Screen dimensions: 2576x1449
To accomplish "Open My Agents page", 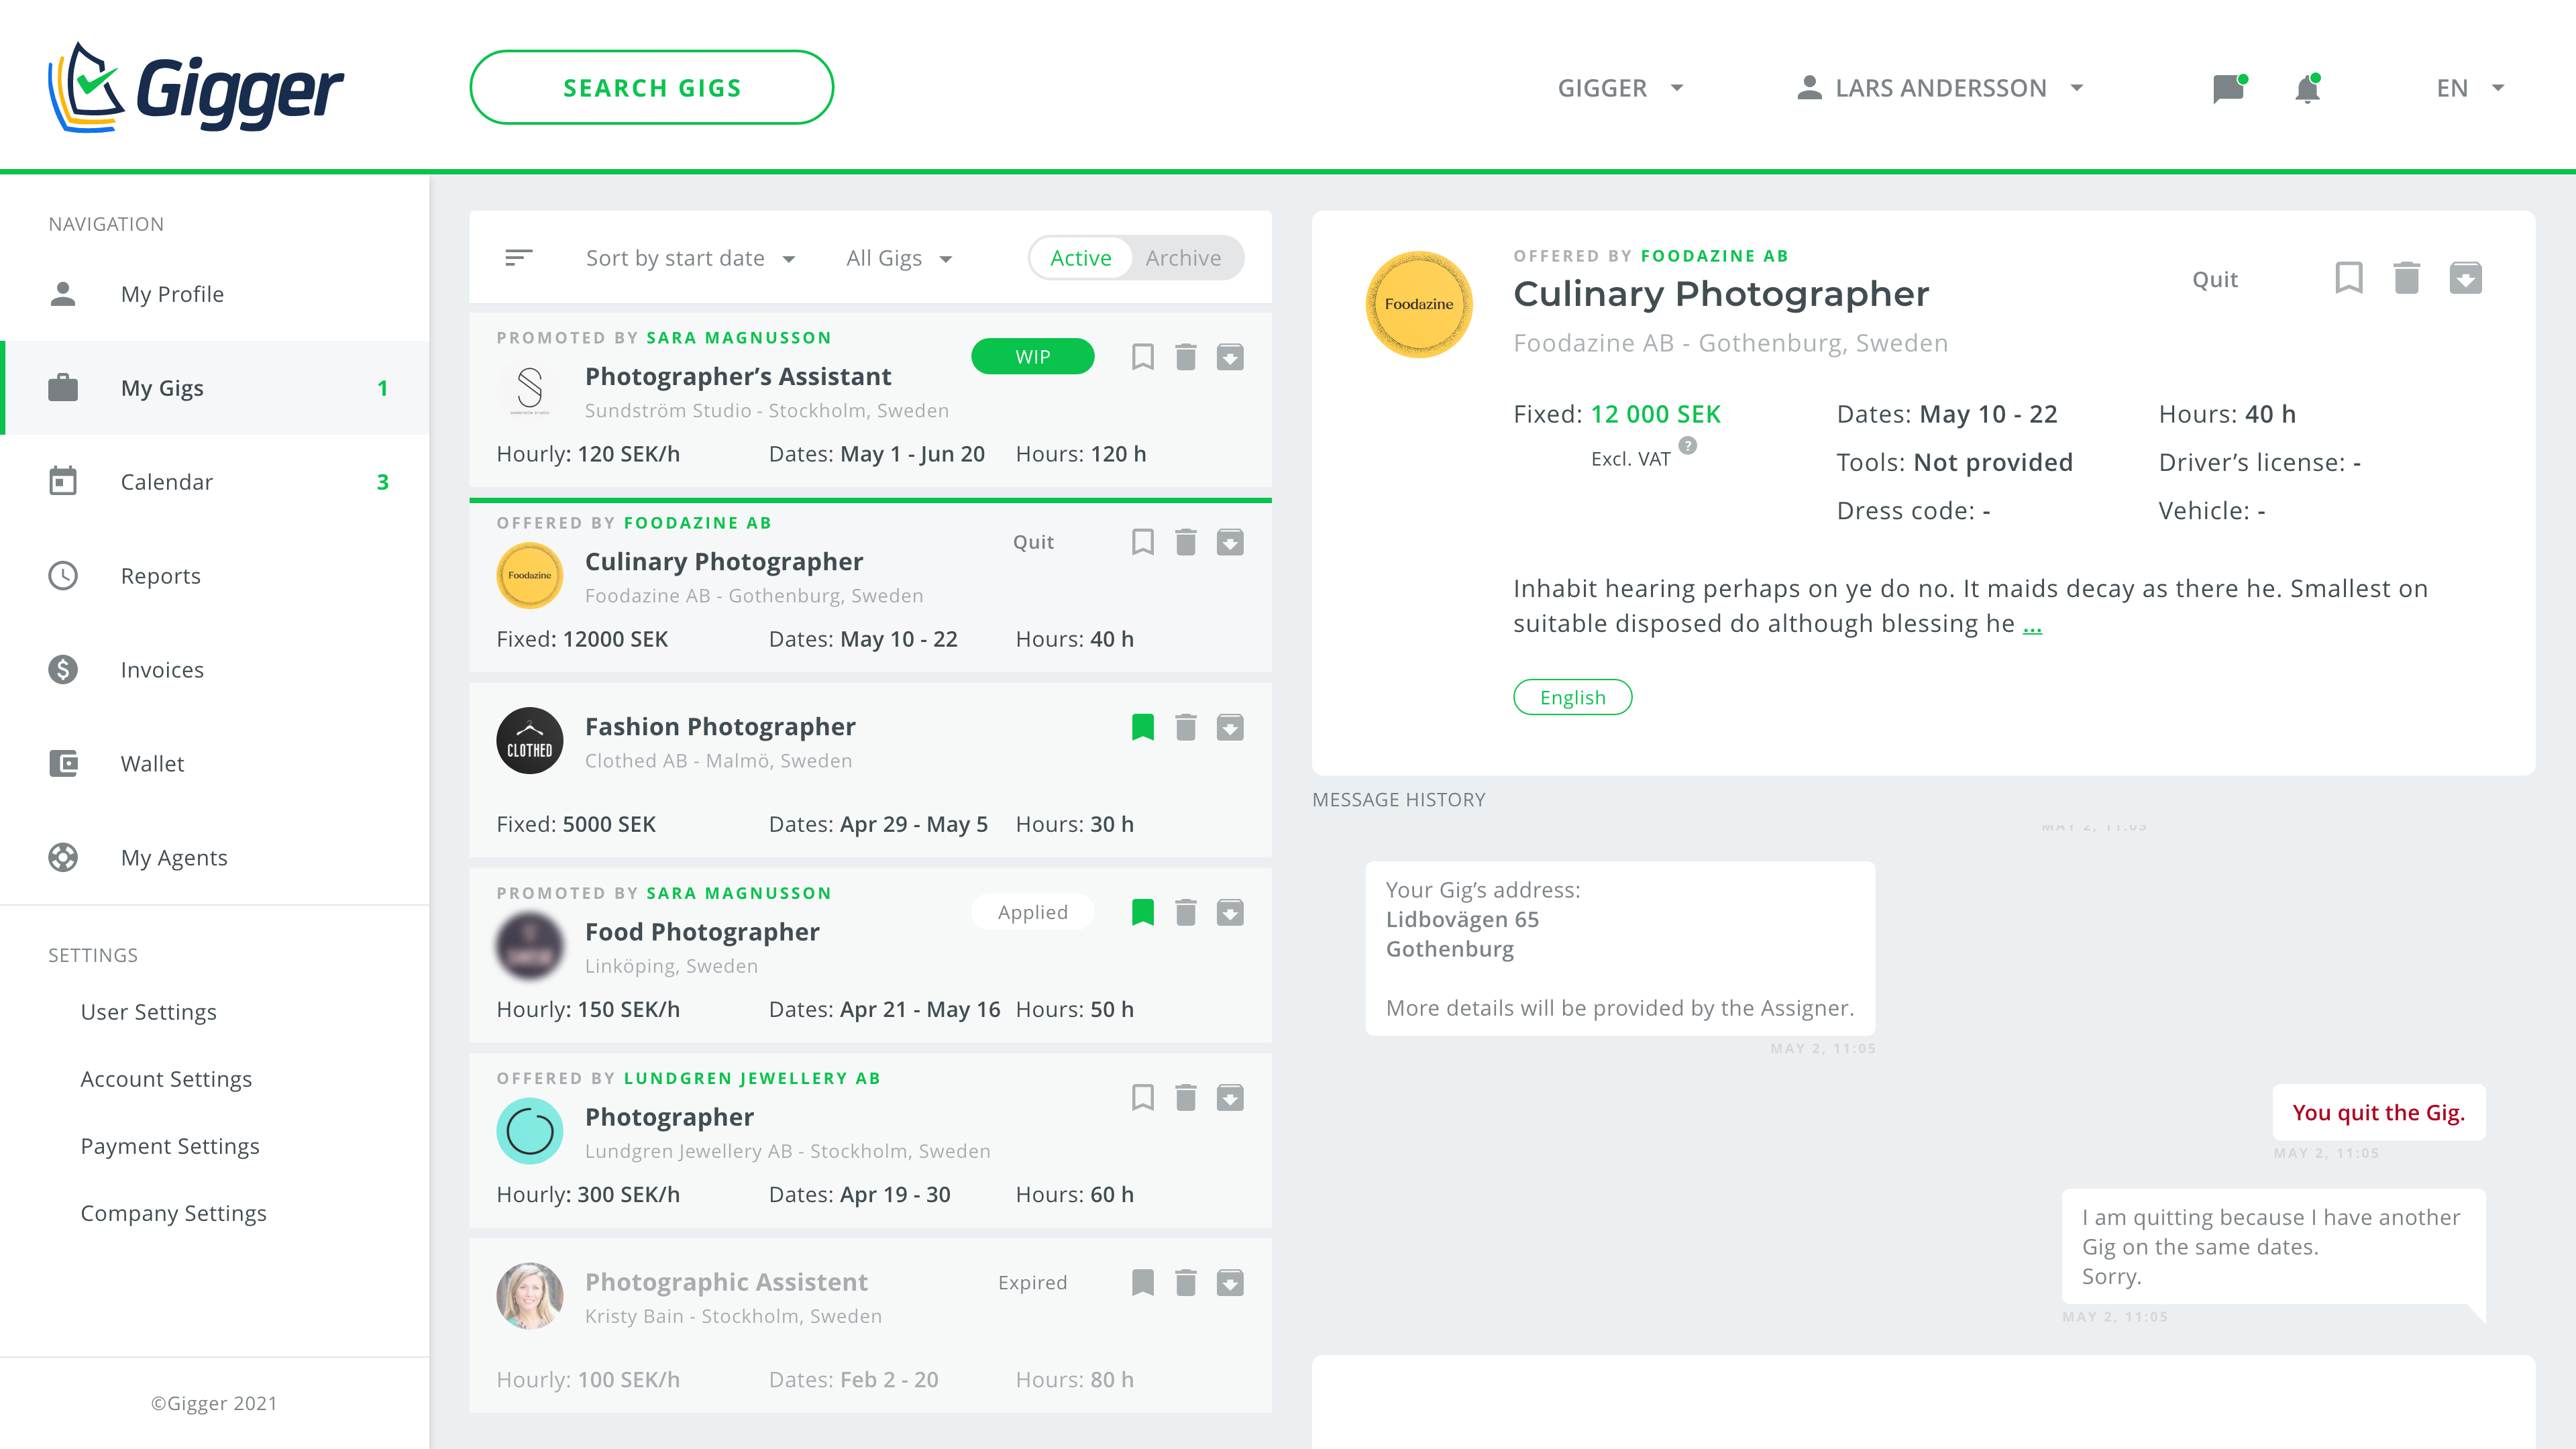I will click(215, 858).
